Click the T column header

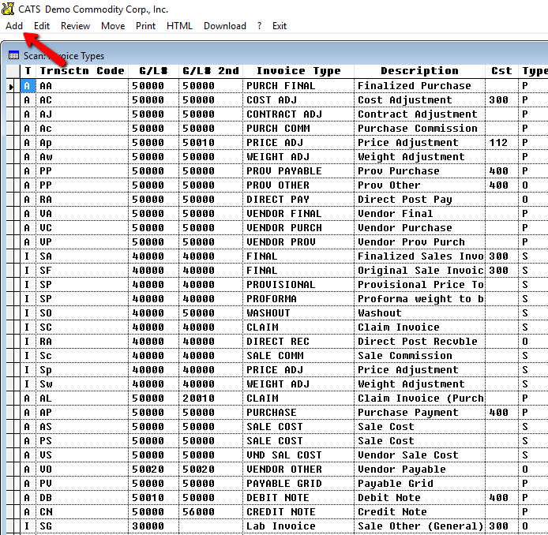[x=28, y=71]
